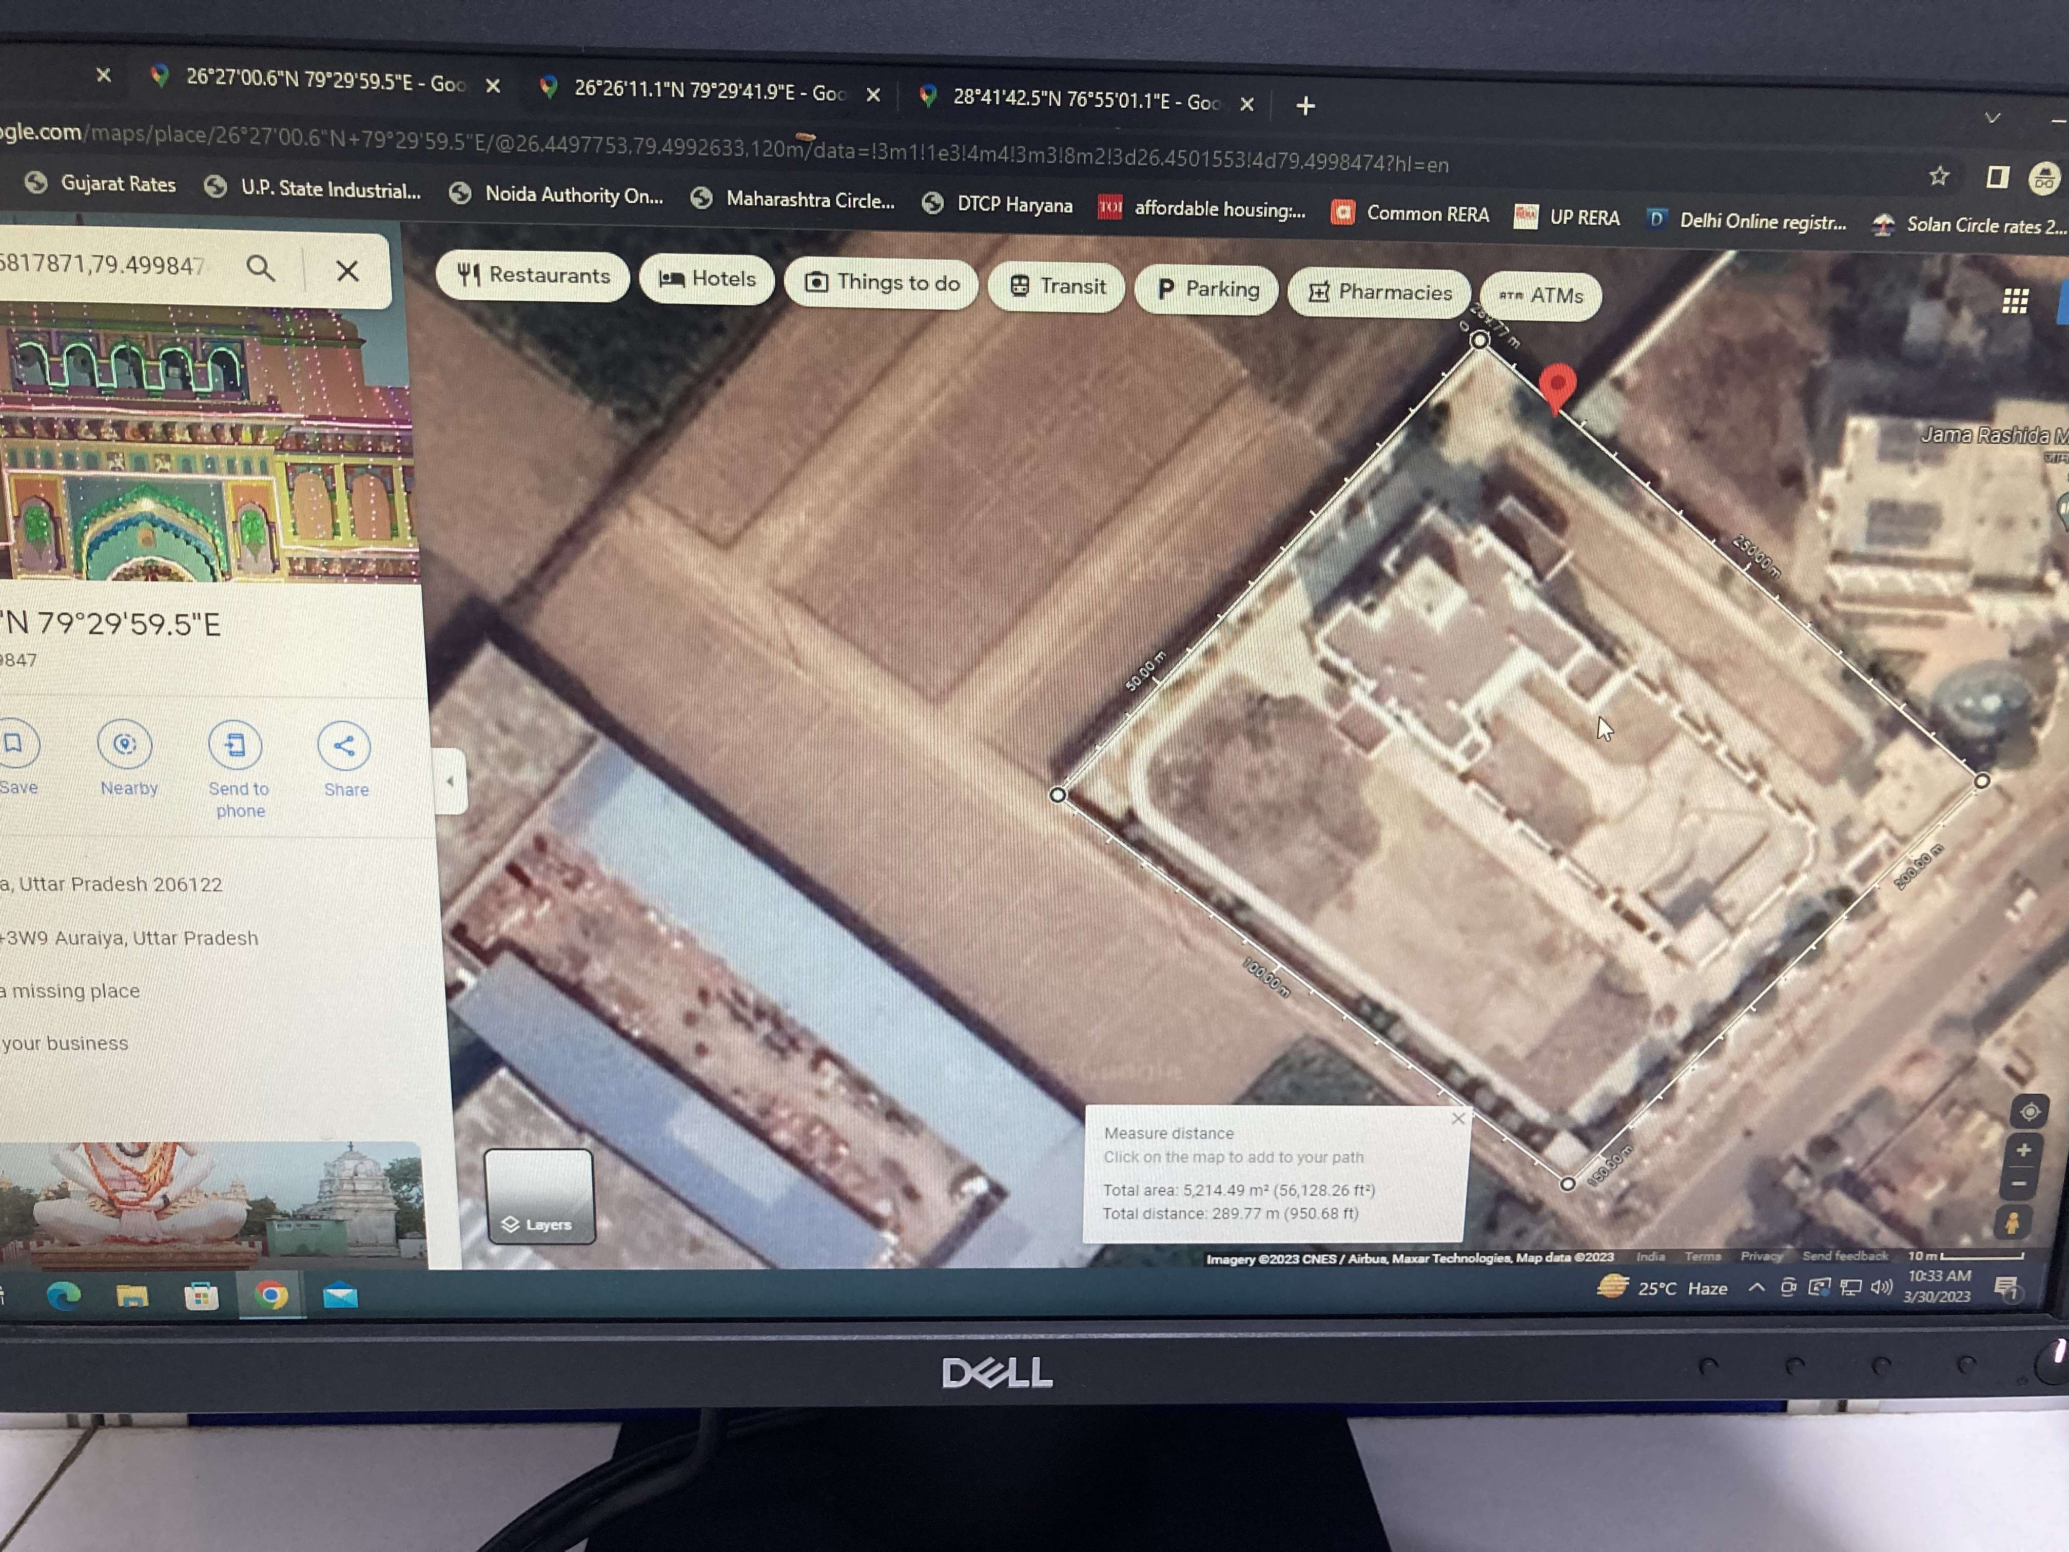Open File Explorer from taskbar
Viewport: 2069px width, 1552px height.
132,1296
